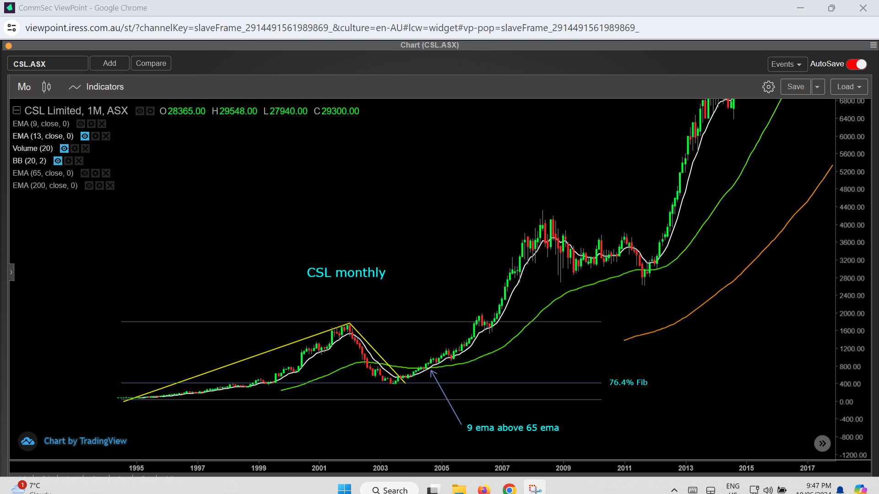Open EMA (200, close, 0) settings gear
Image resolution: width=879 pixels, height=494 pixels.
point(100,185)
